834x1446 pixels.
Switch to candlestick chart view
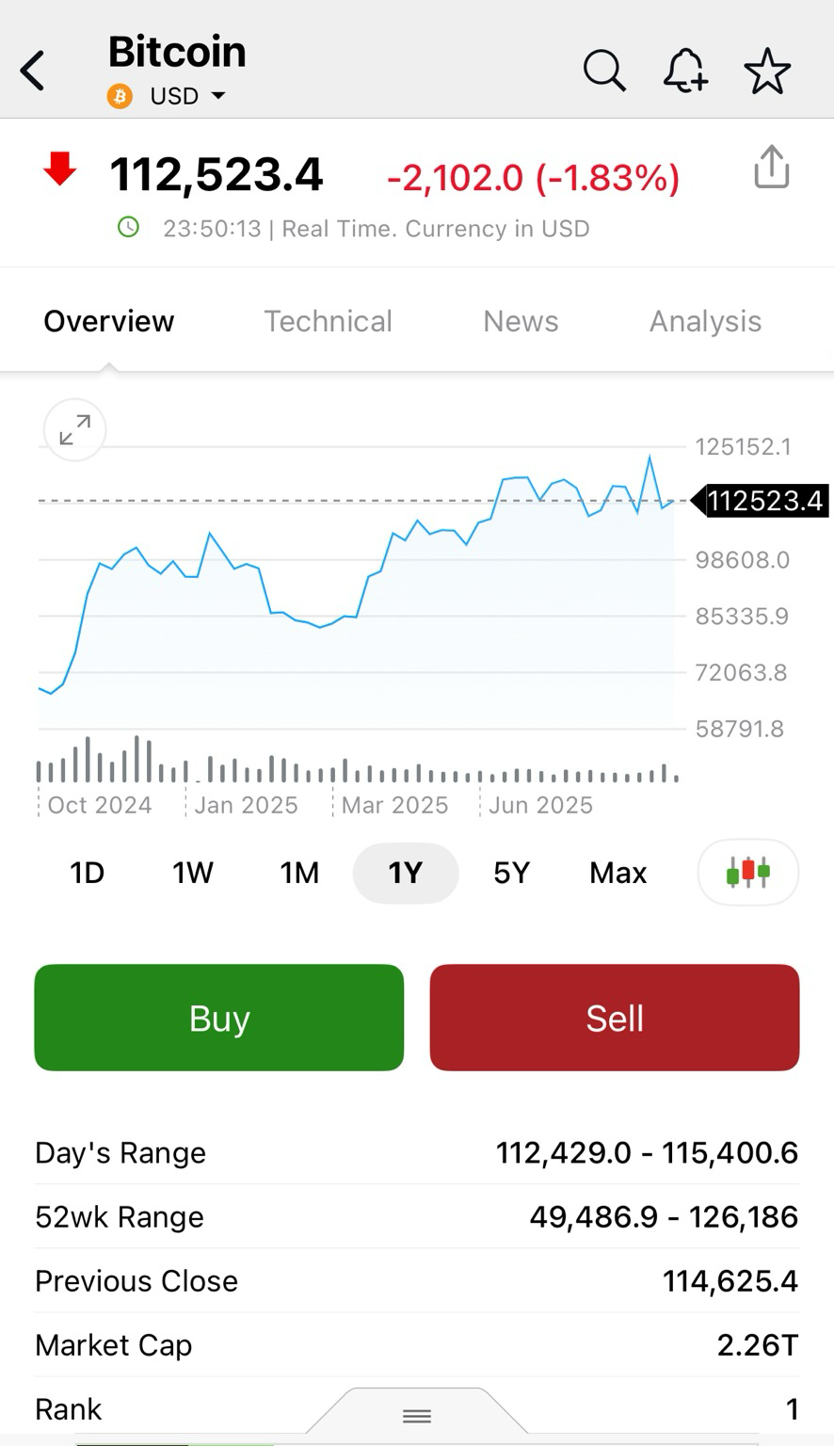pos(748,872)
